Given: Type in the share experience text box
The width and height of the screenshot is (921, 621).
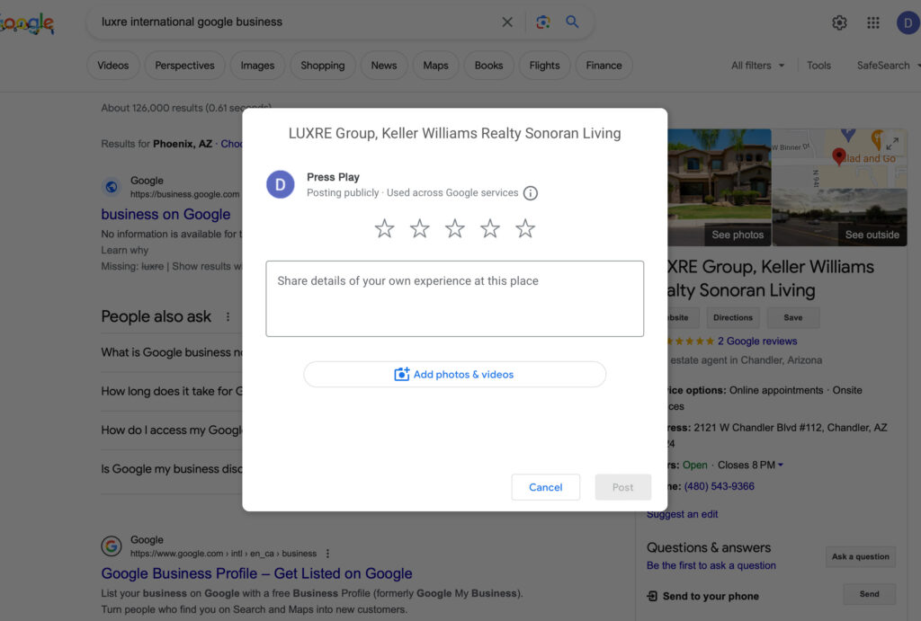Looking at the screenshot, I should click(x=454, y=298).
